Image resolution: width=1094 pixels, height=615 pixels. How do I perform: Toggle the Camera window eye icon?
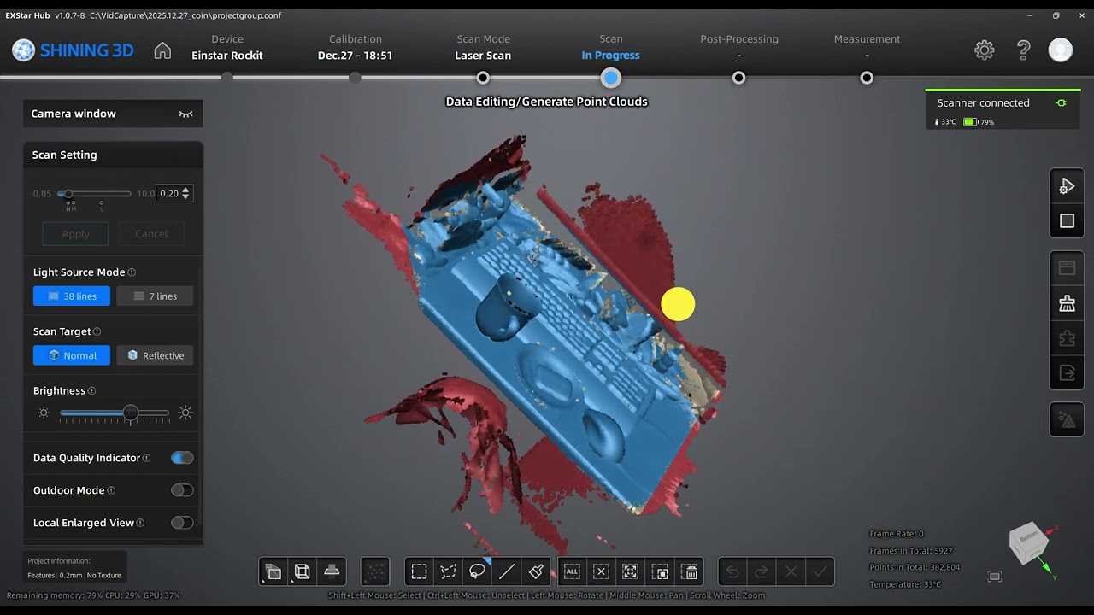185,114
